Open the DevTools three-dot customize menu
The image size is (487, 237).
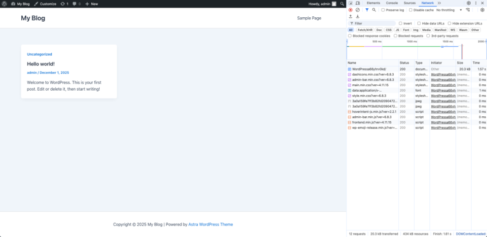tap(476, 3)
